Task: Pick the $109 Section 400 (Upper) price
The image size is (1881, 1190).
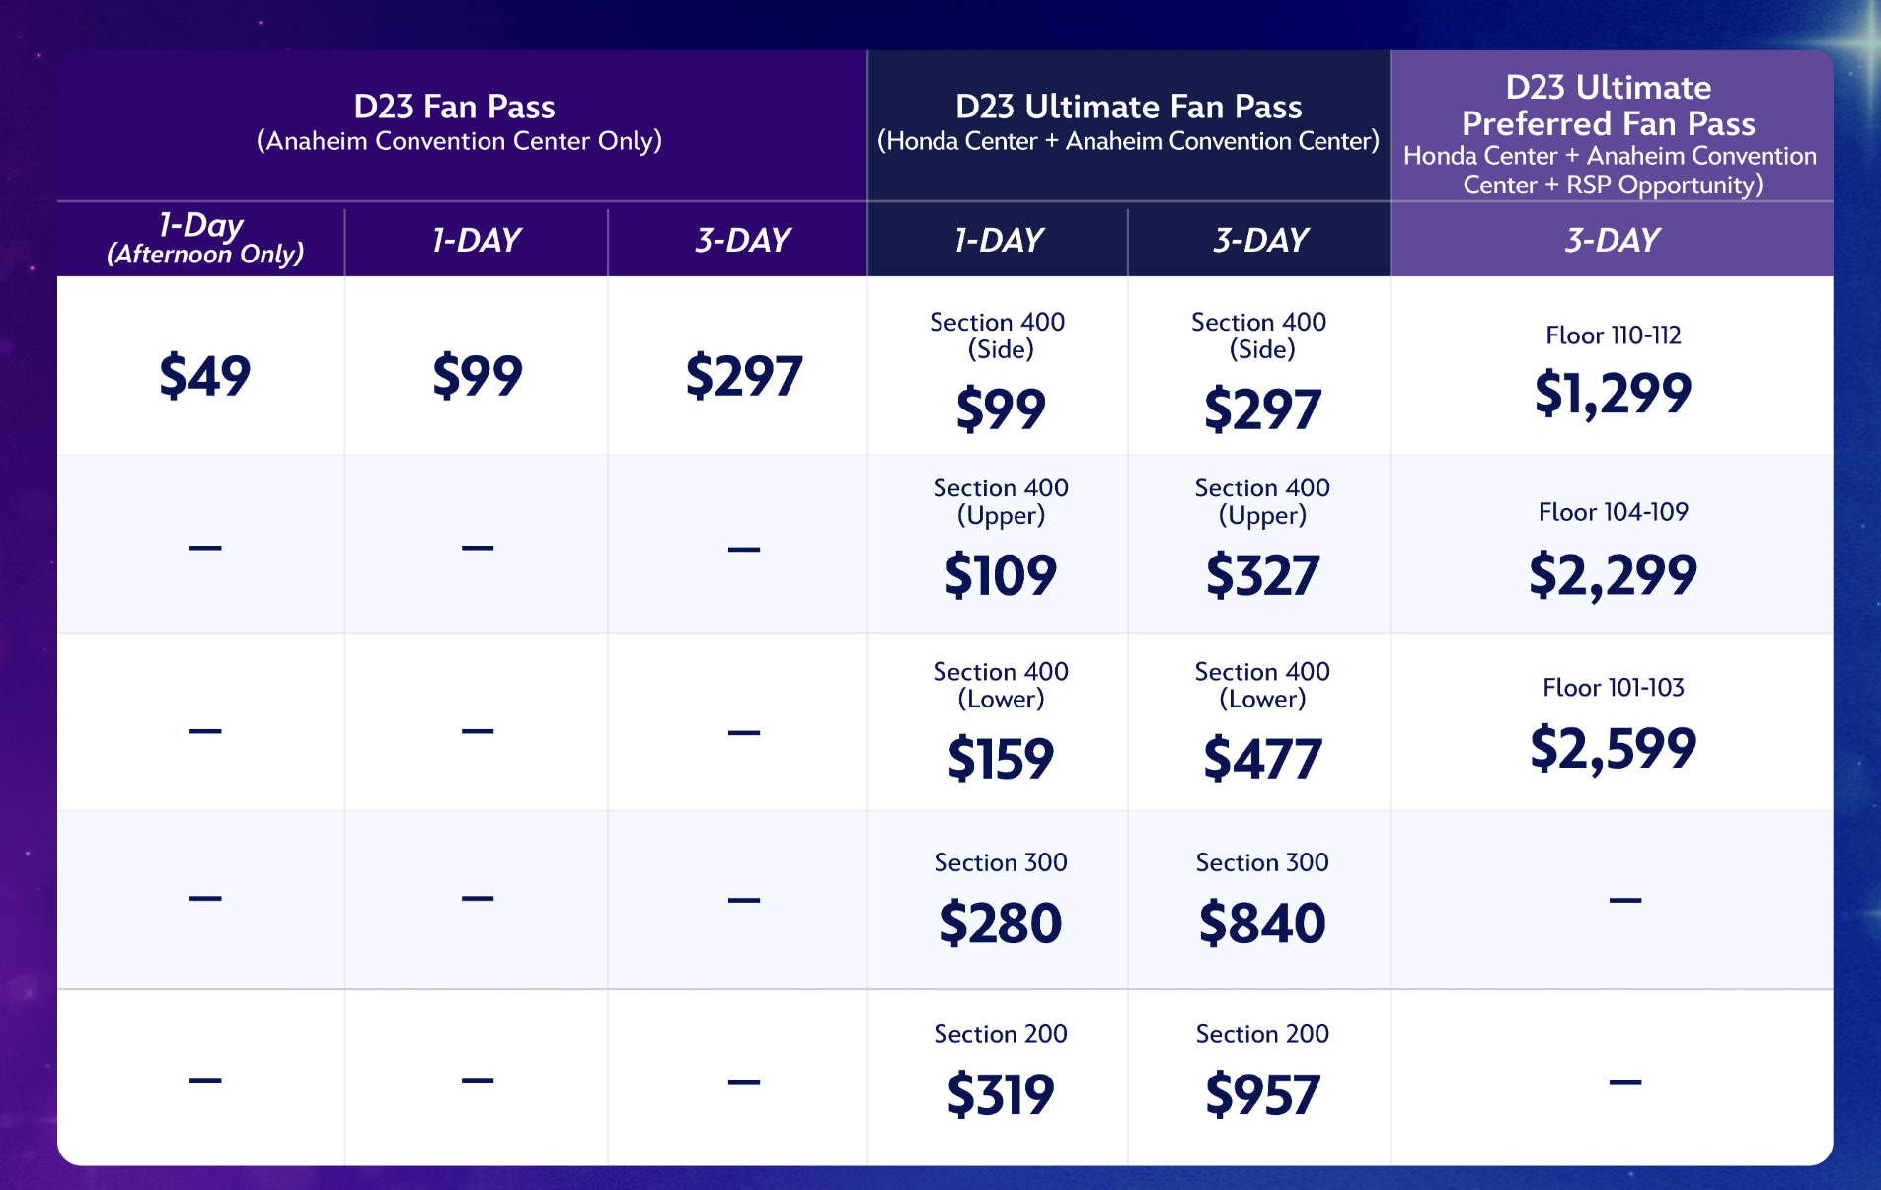Action: (1000, 575)
